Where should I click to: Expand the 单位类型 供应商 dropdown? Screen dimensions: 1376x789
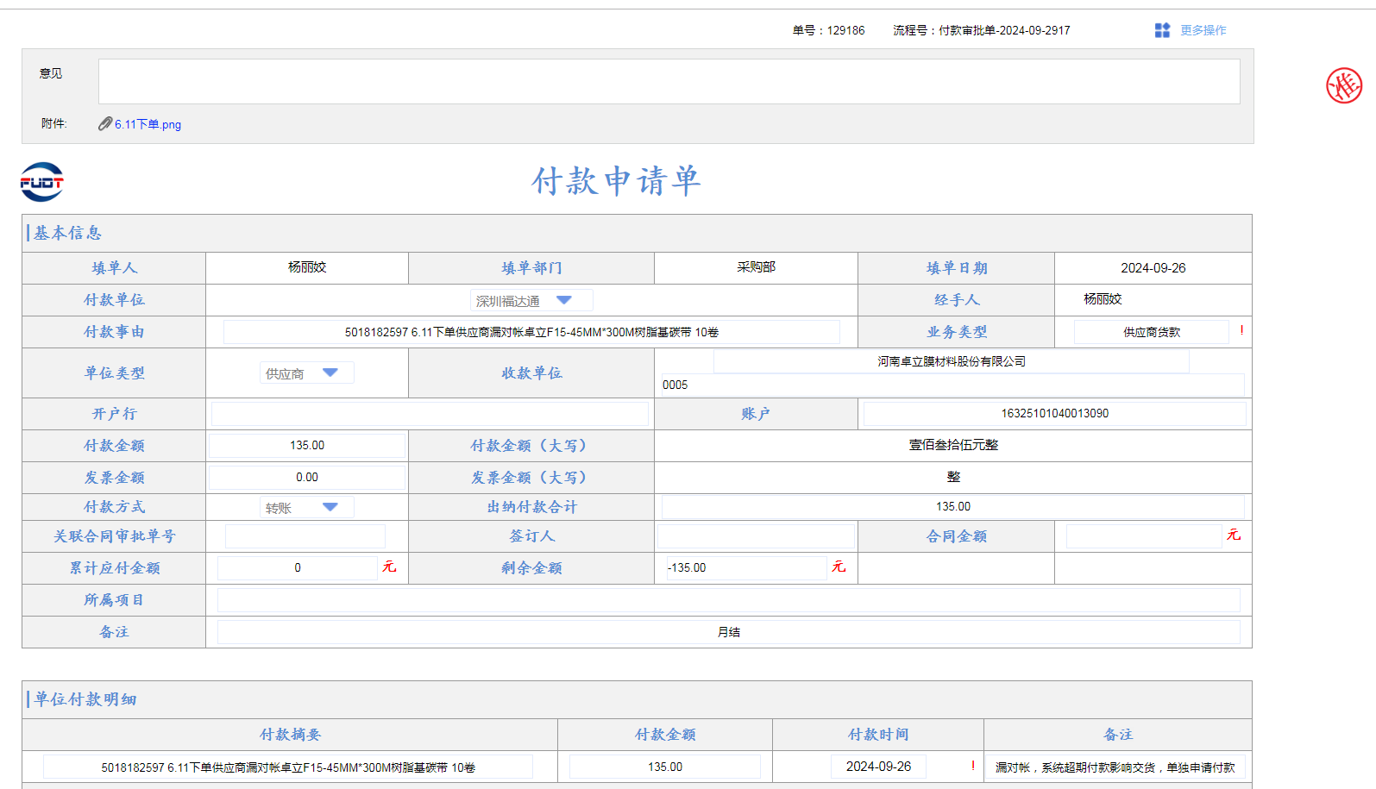click(307, 373)
